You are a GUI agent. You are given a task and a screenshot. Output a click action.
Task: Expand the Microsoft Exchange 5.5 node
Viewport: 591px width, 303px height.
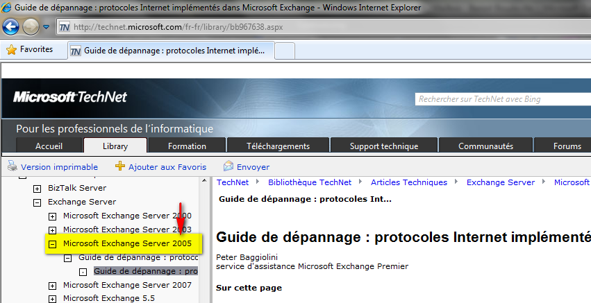pos(52,300)
